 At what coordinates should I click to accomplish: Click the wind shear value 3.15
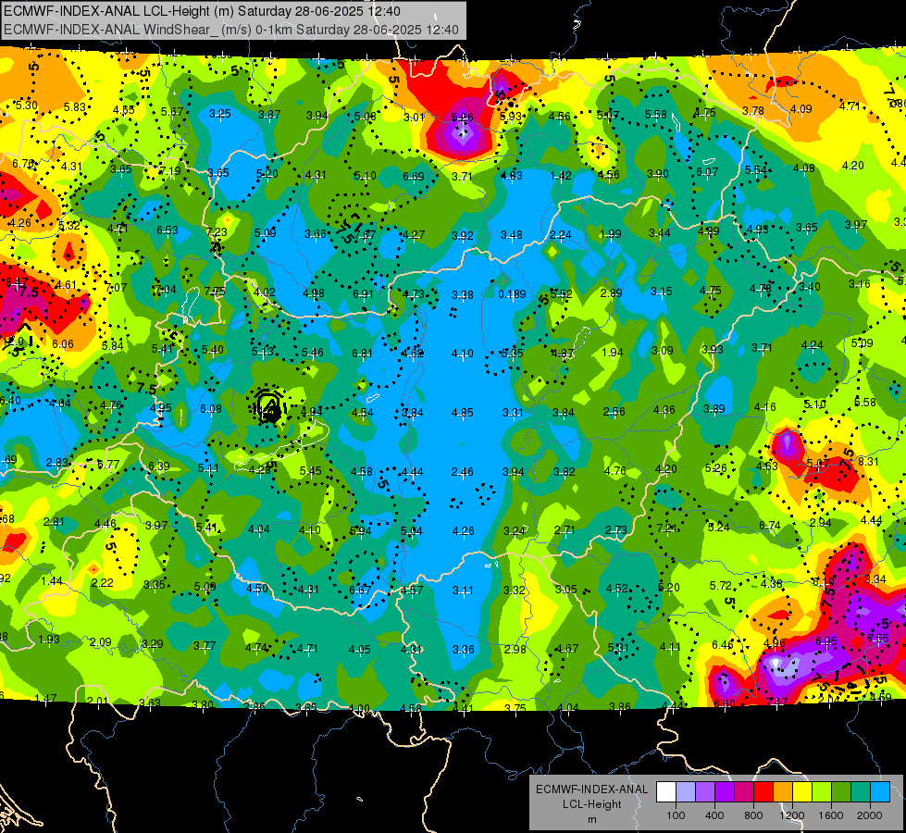[x=661, y=292]
